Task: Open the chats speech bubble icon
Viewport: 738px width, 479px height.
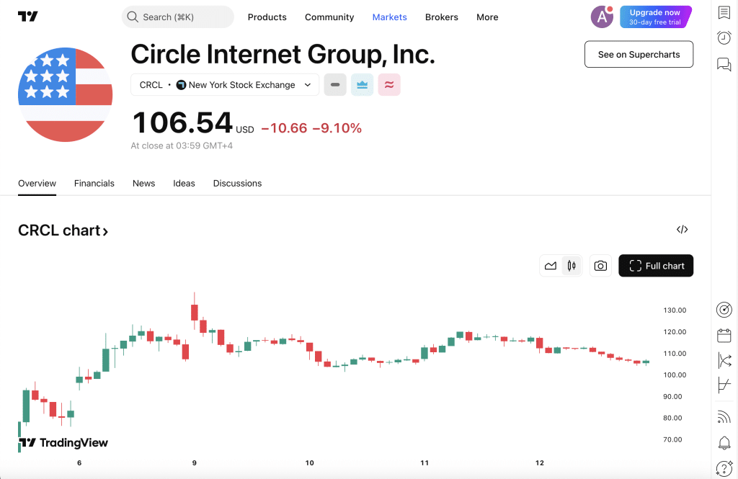Action: (x=724, y=64)
